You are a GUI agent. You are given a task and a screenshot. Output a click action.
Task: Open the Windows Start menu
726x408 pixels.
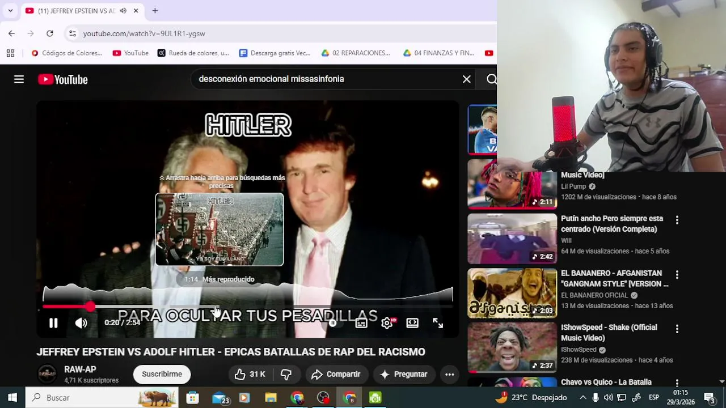tap(12, 398)
